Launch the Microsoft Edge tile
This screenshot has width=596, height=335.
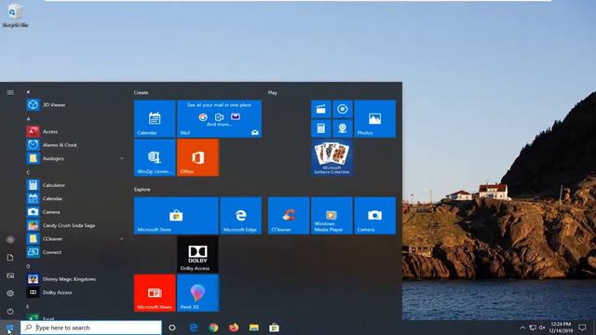click(x=240, y=215)
